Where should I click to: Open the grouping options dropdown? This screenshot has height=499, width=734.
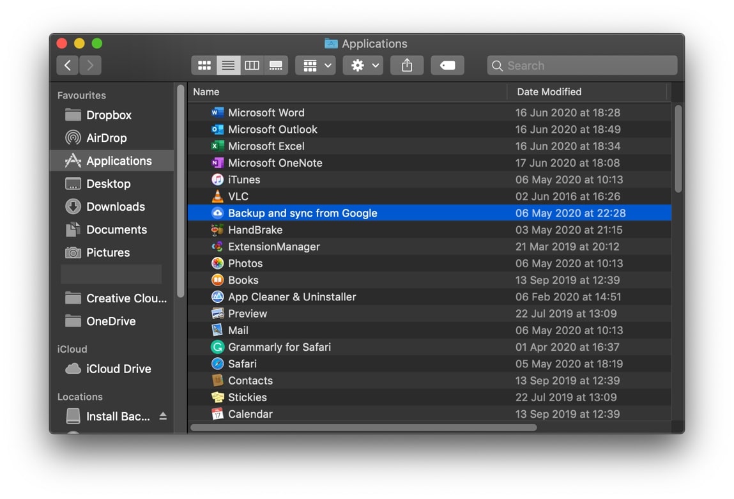pyautogui.click(x=315, y=65)
